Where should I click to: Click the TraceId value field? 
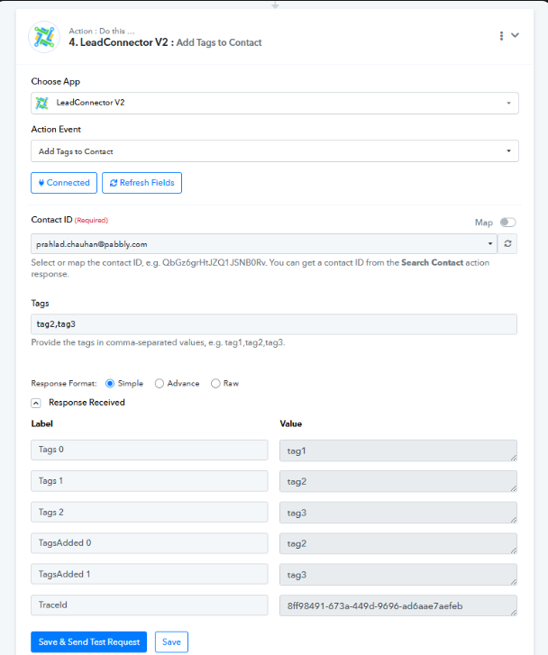[398, 605]
